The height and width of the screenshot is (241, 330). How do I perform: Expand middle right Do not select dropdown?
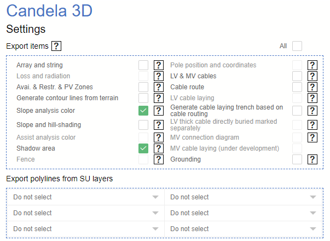point(244,213)
